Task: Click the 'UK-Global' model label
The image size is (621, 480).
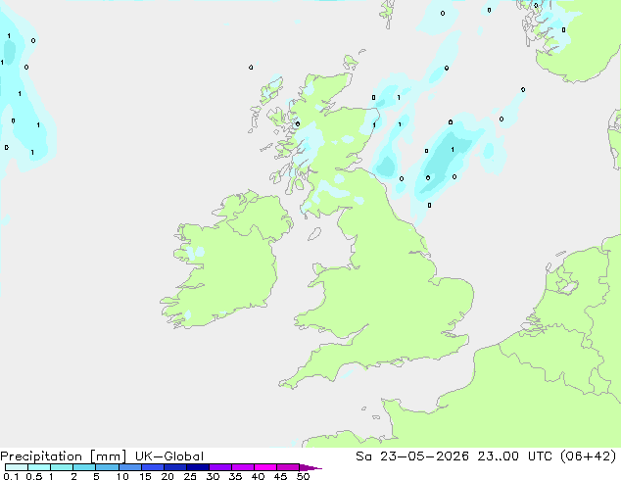Action: (x=169, y=456)
